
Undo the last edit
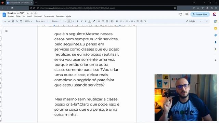(x=5, y=21)
